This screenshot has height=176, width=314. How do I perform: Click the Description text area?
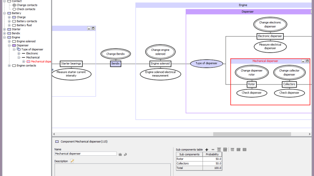click(113, 170)
